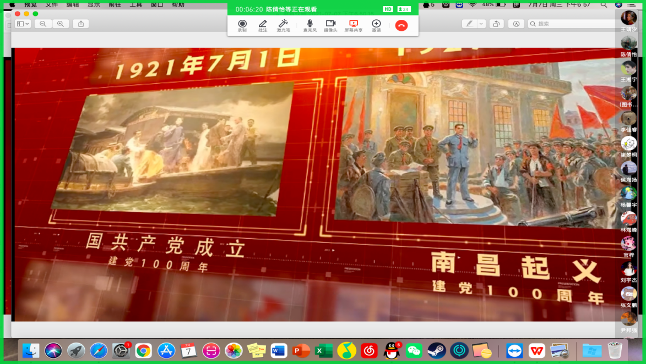Invite participants with the 邀请 button

[376, 25]
